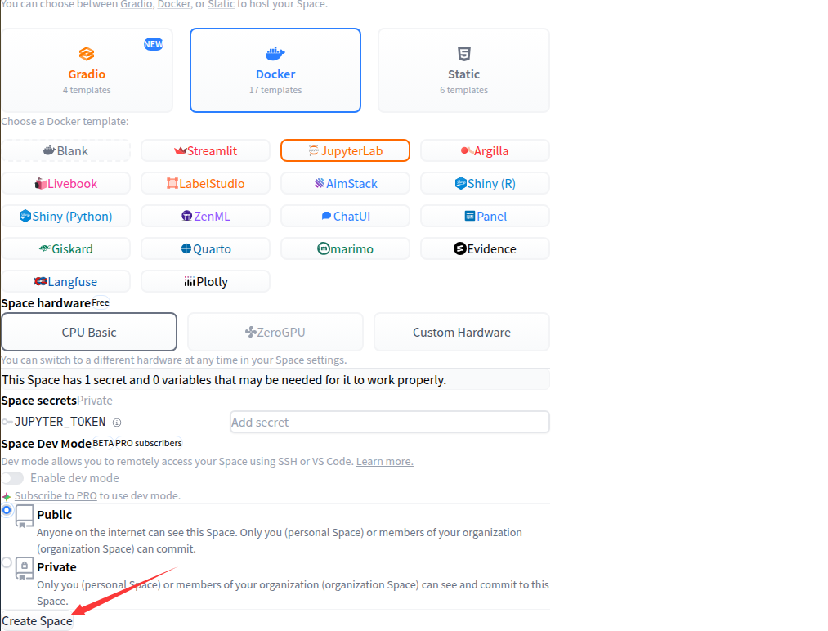828x631 pixels.
Task: Select the Private visibility radio button
Action: (x=7, y=562)
